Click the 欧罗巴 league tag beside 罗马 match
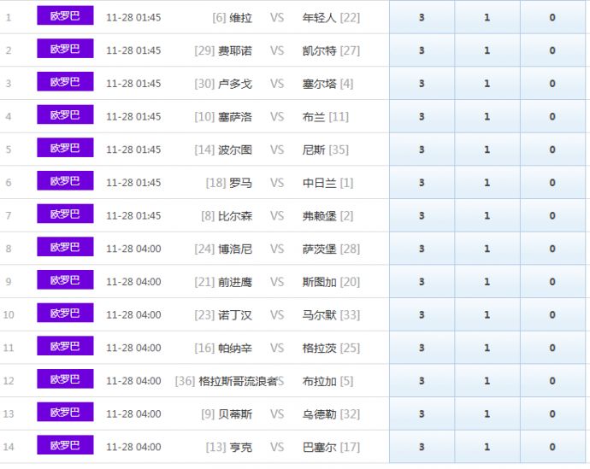Image resolution: width=590 pixels, height=469 pixels. tap(65, 182)
